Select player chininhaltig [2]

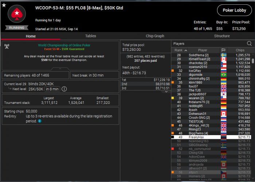click(x=211, y=78)
